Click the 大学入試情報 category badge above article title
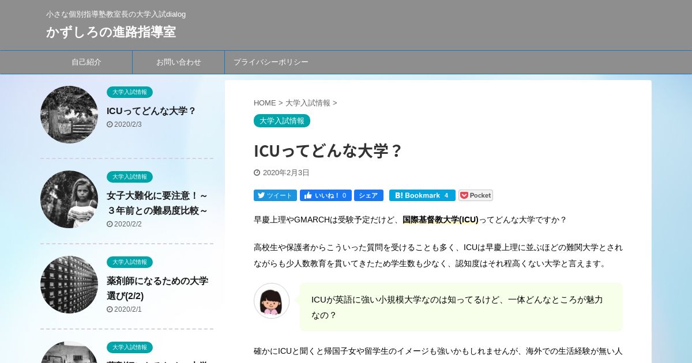The height and width of the screenshot is (363, 692). pos(282,120)
